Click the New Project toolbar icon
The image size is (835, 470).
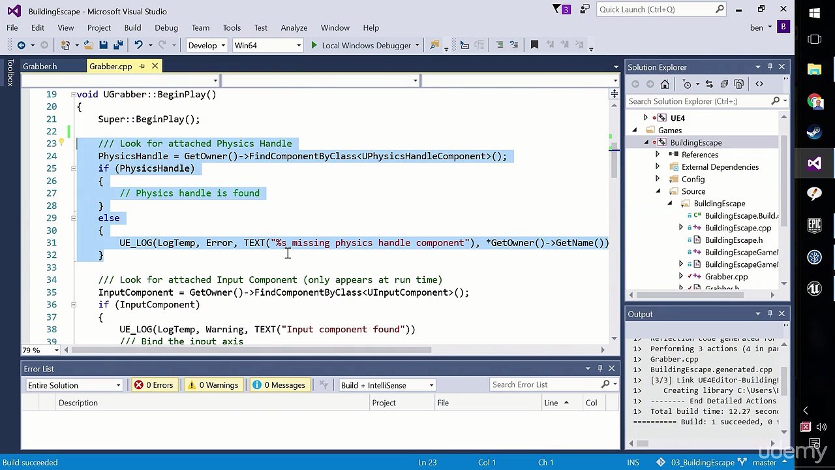tap(65, 45)
